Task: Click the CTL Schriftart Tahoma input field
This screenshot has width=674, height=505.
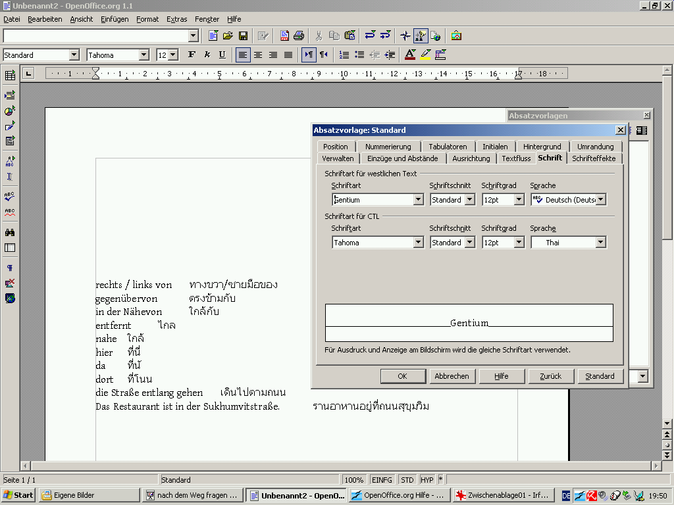Action: (372, 243)
